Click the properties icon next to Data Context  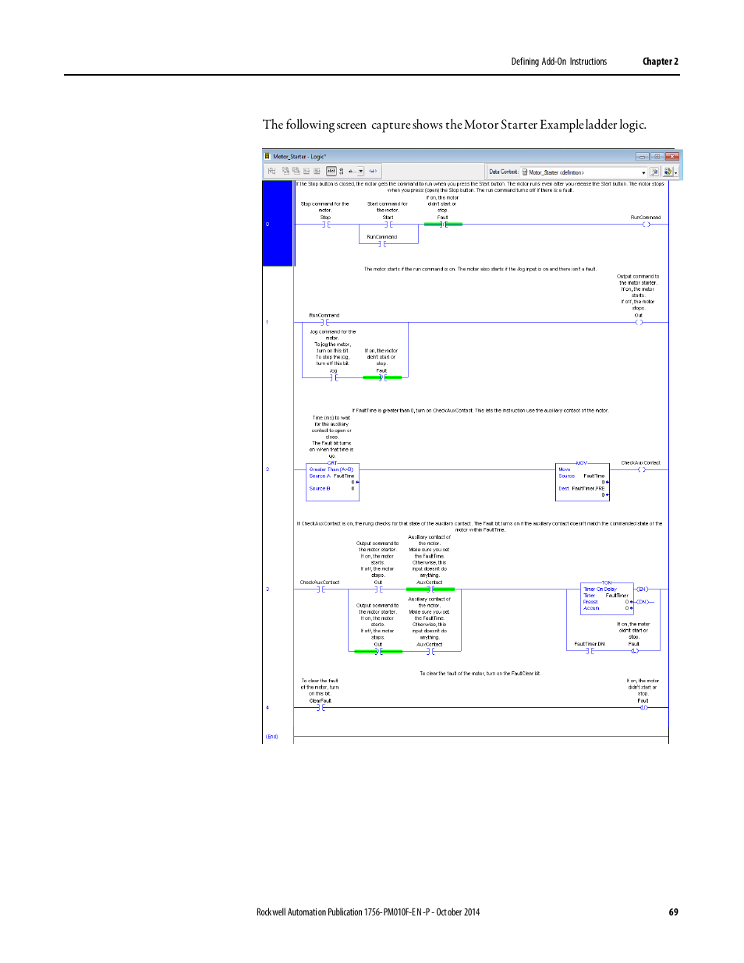654,172
